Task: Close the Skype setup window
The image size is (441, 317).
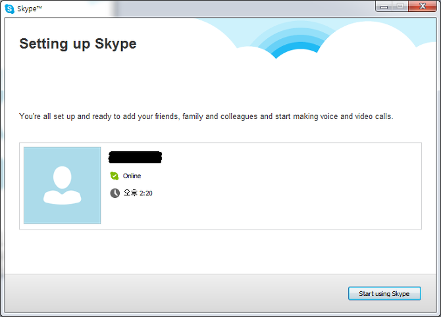Action: coord(423,6)
